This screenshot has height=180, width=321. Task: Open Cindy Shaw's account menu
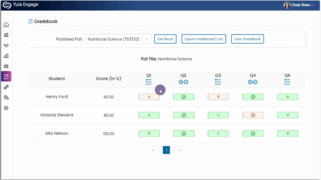[x=299, y=5]
